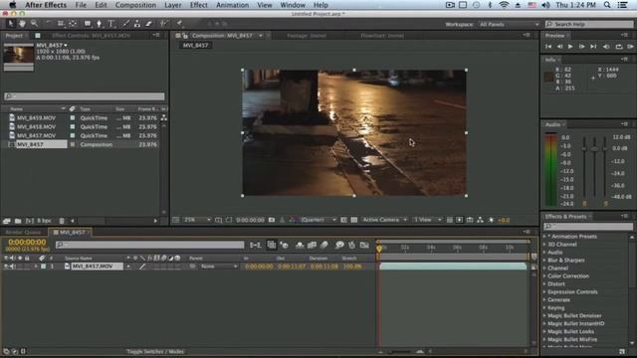The height and width of the screenshot is (358, 637).
Task: Select the Clone Stamp tool
Action: tap(137, 24)
